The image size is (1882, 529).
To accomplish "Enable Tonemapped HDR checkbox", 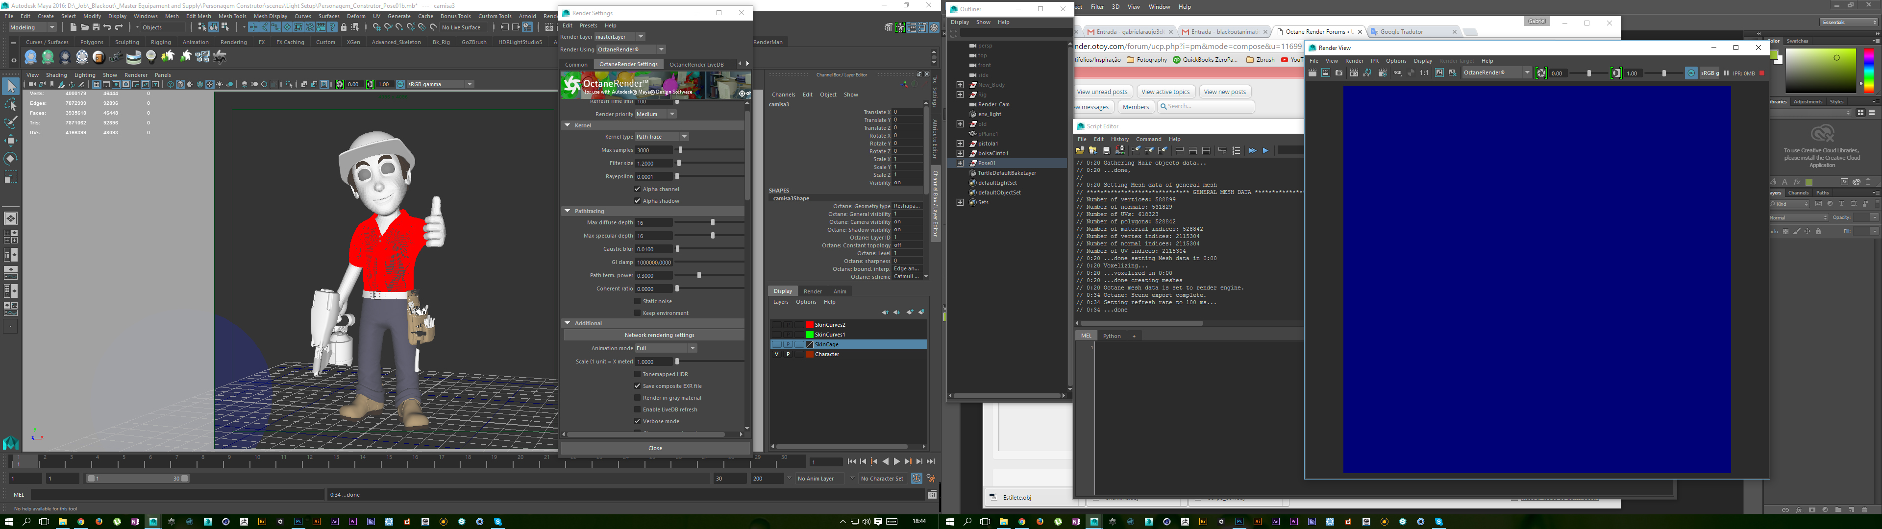I will click(637, 374).
